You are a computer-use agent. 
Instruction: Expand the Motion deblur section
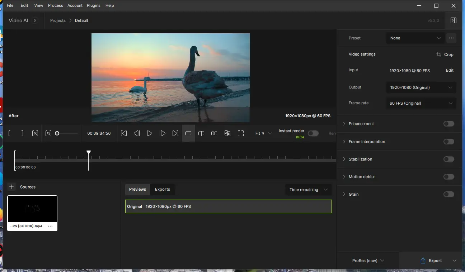344,177
